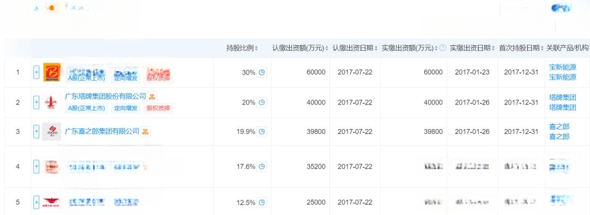Open 广东喜之郎集团有限公司 company link
The image size is (590, 215).
[x=102, y=132]
